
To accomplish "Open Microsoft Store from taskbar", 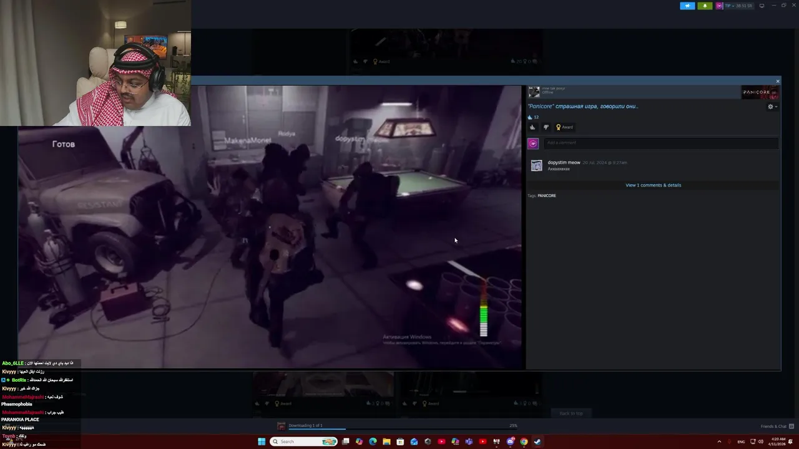I will click(x=400, y=442).
